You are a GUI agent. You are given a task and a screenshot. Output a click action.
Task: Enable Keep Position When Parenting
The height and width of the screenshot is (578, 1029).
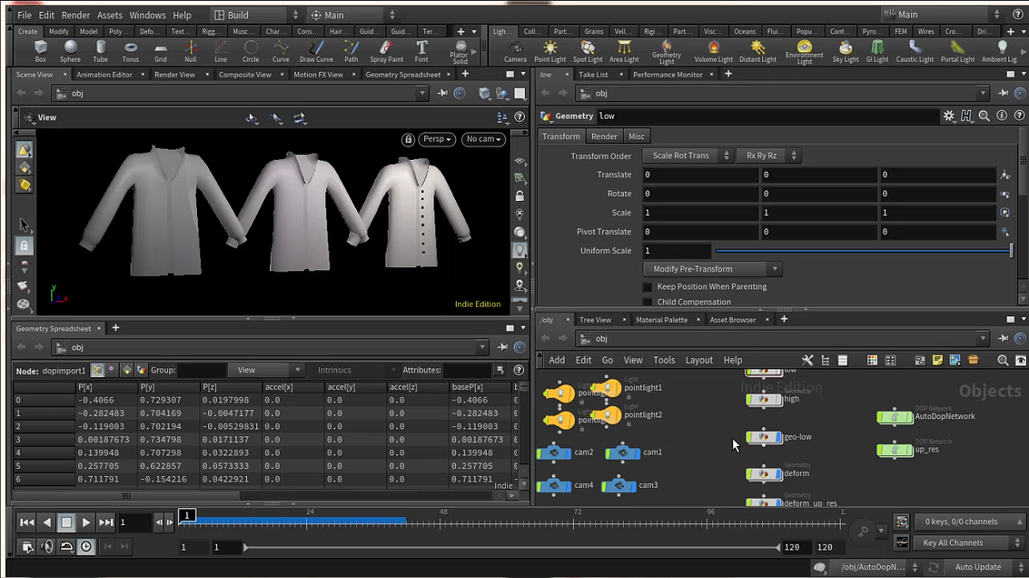coord(648,287)
